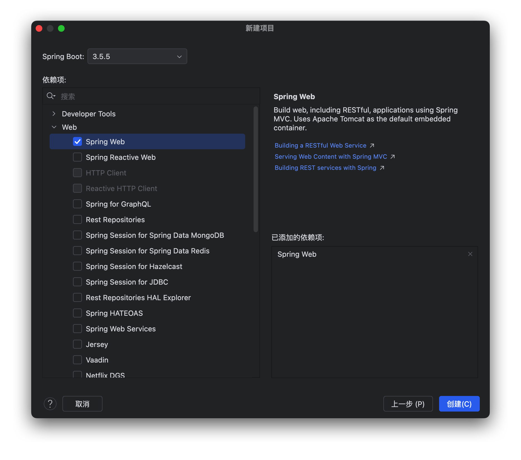Click the 取消 cancel button

pos(82,403)
